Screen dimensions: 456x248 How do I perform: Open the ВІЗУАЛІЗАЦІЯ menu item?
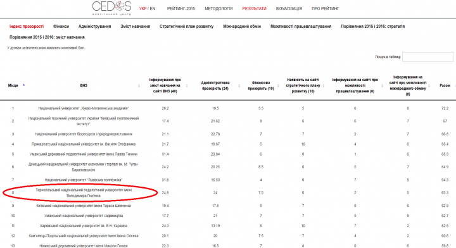tap(289, 9)
